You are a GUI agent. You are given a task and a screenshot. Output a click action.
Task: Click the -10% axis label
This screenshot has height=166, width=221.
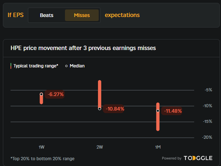tap(207, 106)
